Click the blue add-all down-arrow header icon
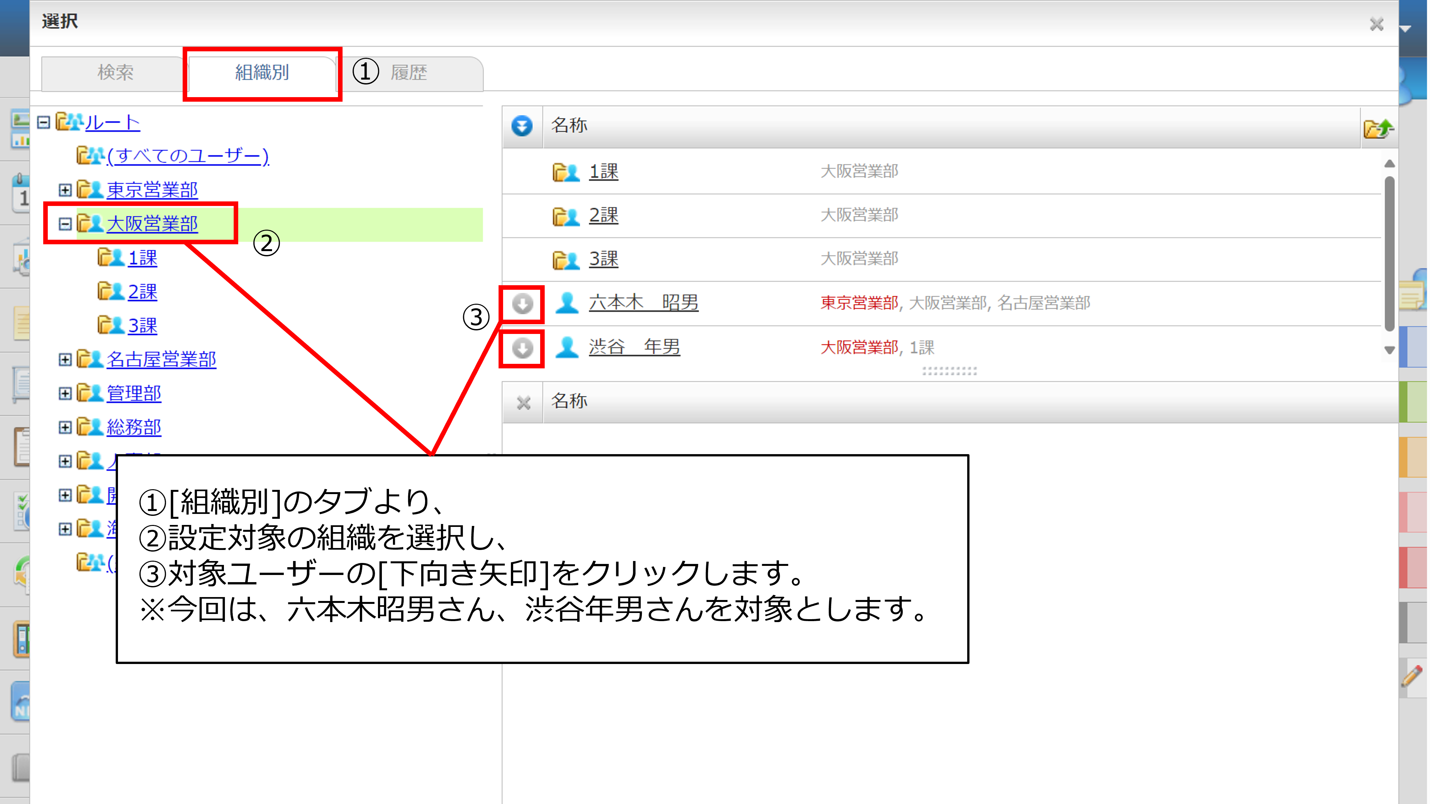Screen dimensions: 1430x804 click(522, 126)
